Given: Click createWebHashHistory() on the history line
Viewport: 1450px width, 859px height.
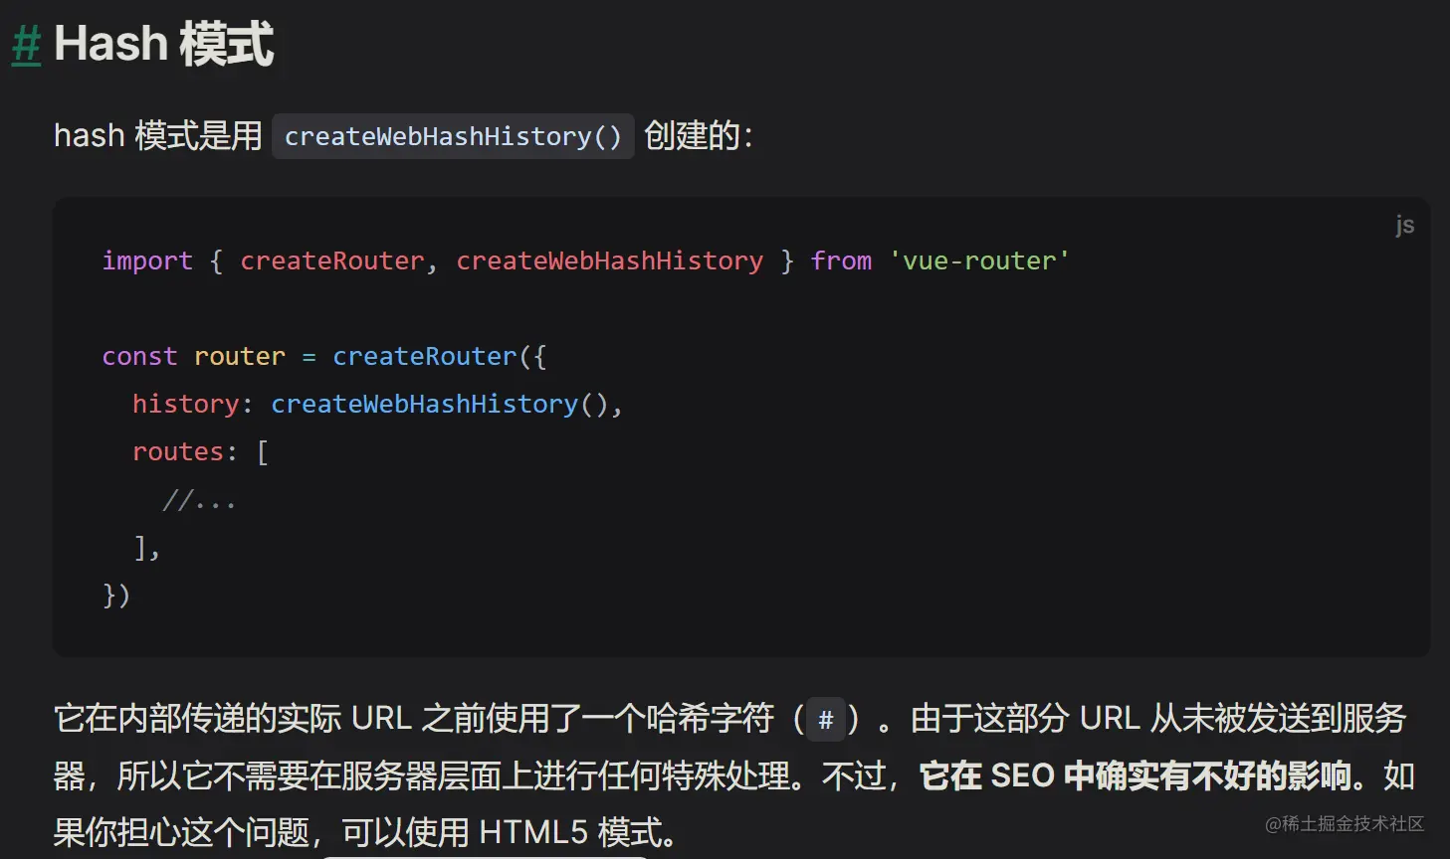Looking at the screenshot, I should point(440,404).
